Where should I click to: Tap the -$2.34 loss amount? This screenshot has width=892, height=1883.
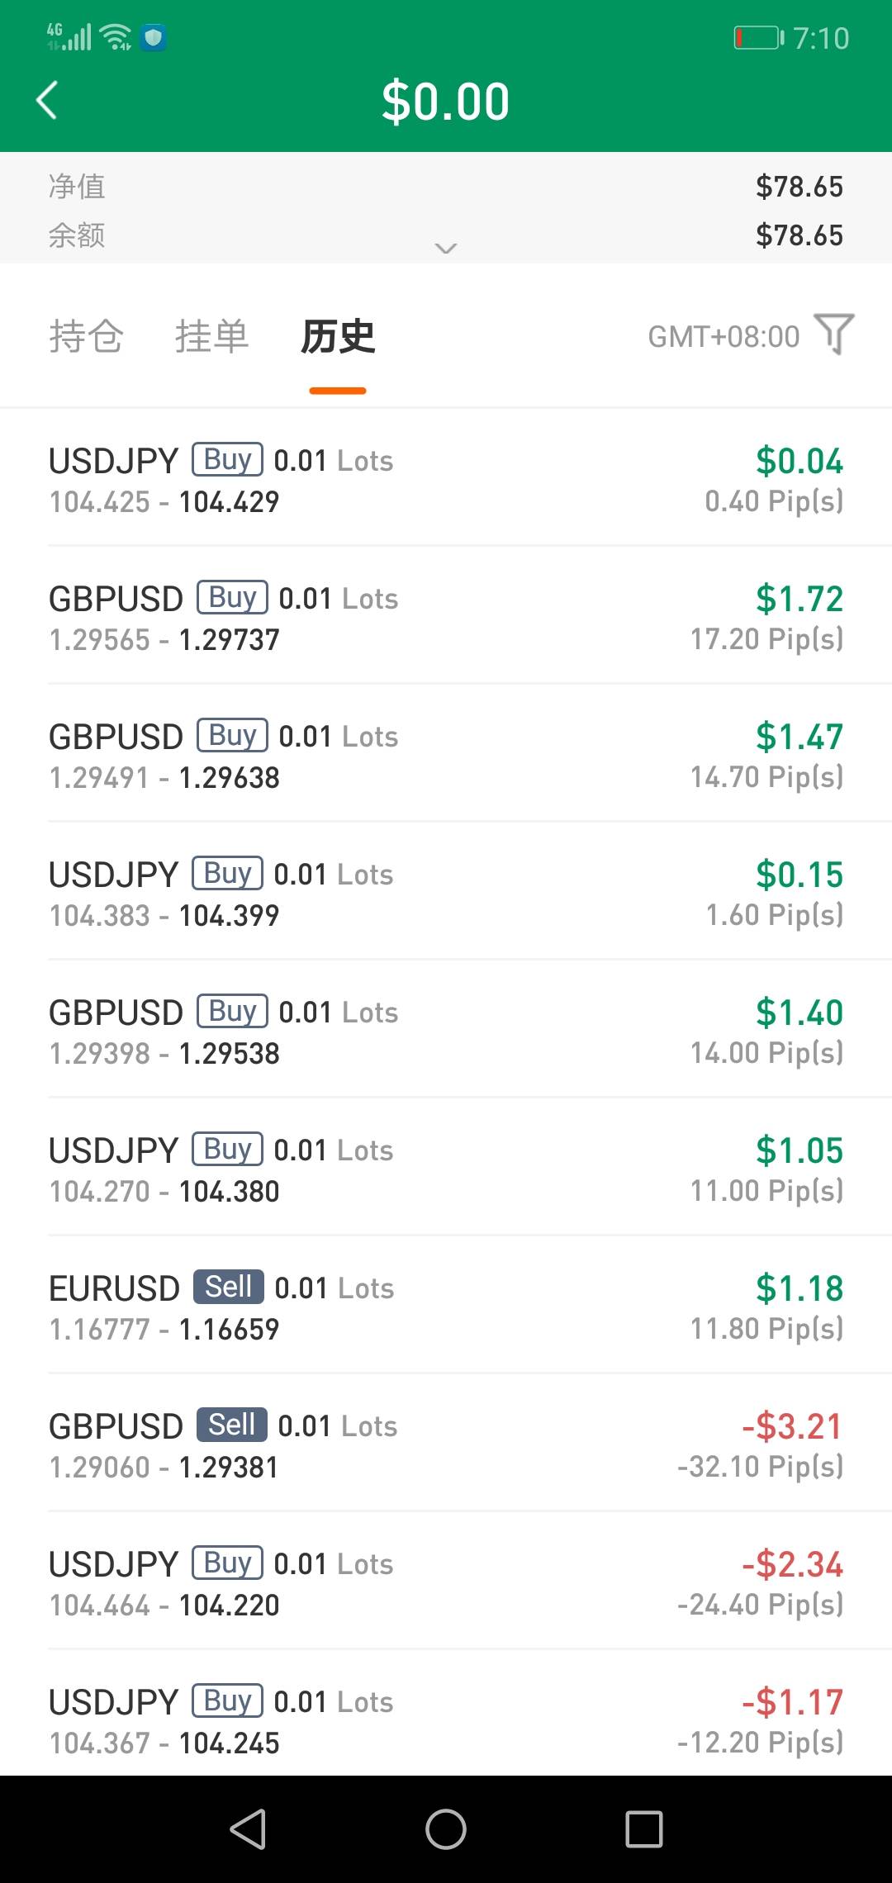pos(792,1564)
